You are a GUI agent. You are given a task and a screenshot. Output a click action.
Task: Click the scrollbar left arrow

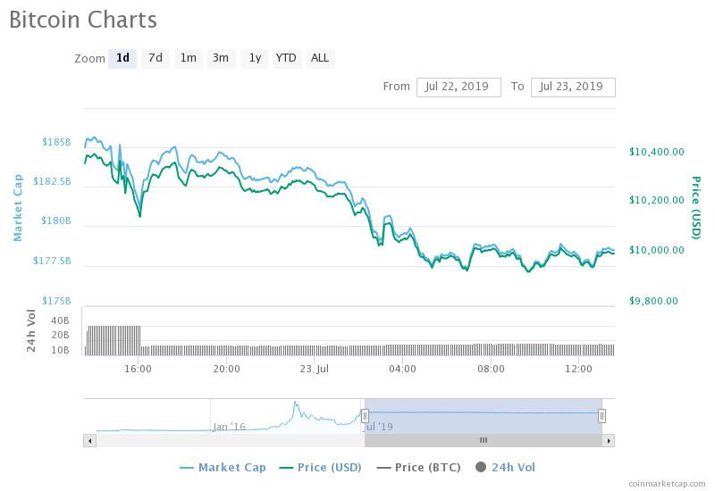click(88, 440)
